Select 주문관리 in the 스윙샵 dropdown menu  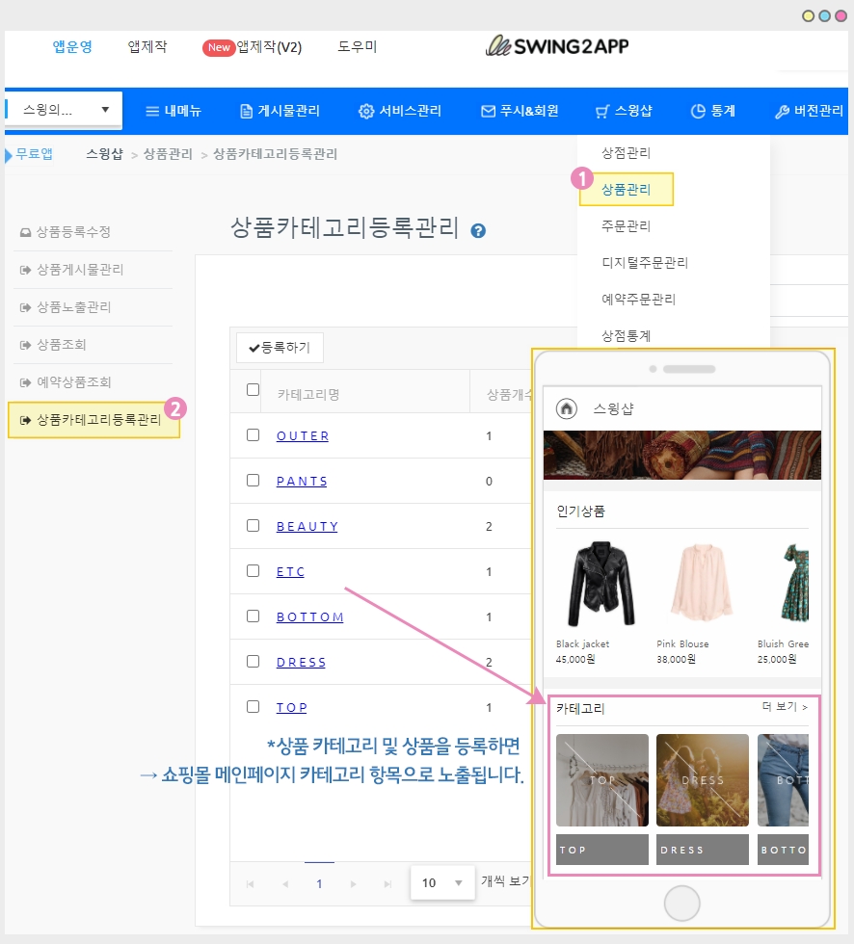click(627, 226)
